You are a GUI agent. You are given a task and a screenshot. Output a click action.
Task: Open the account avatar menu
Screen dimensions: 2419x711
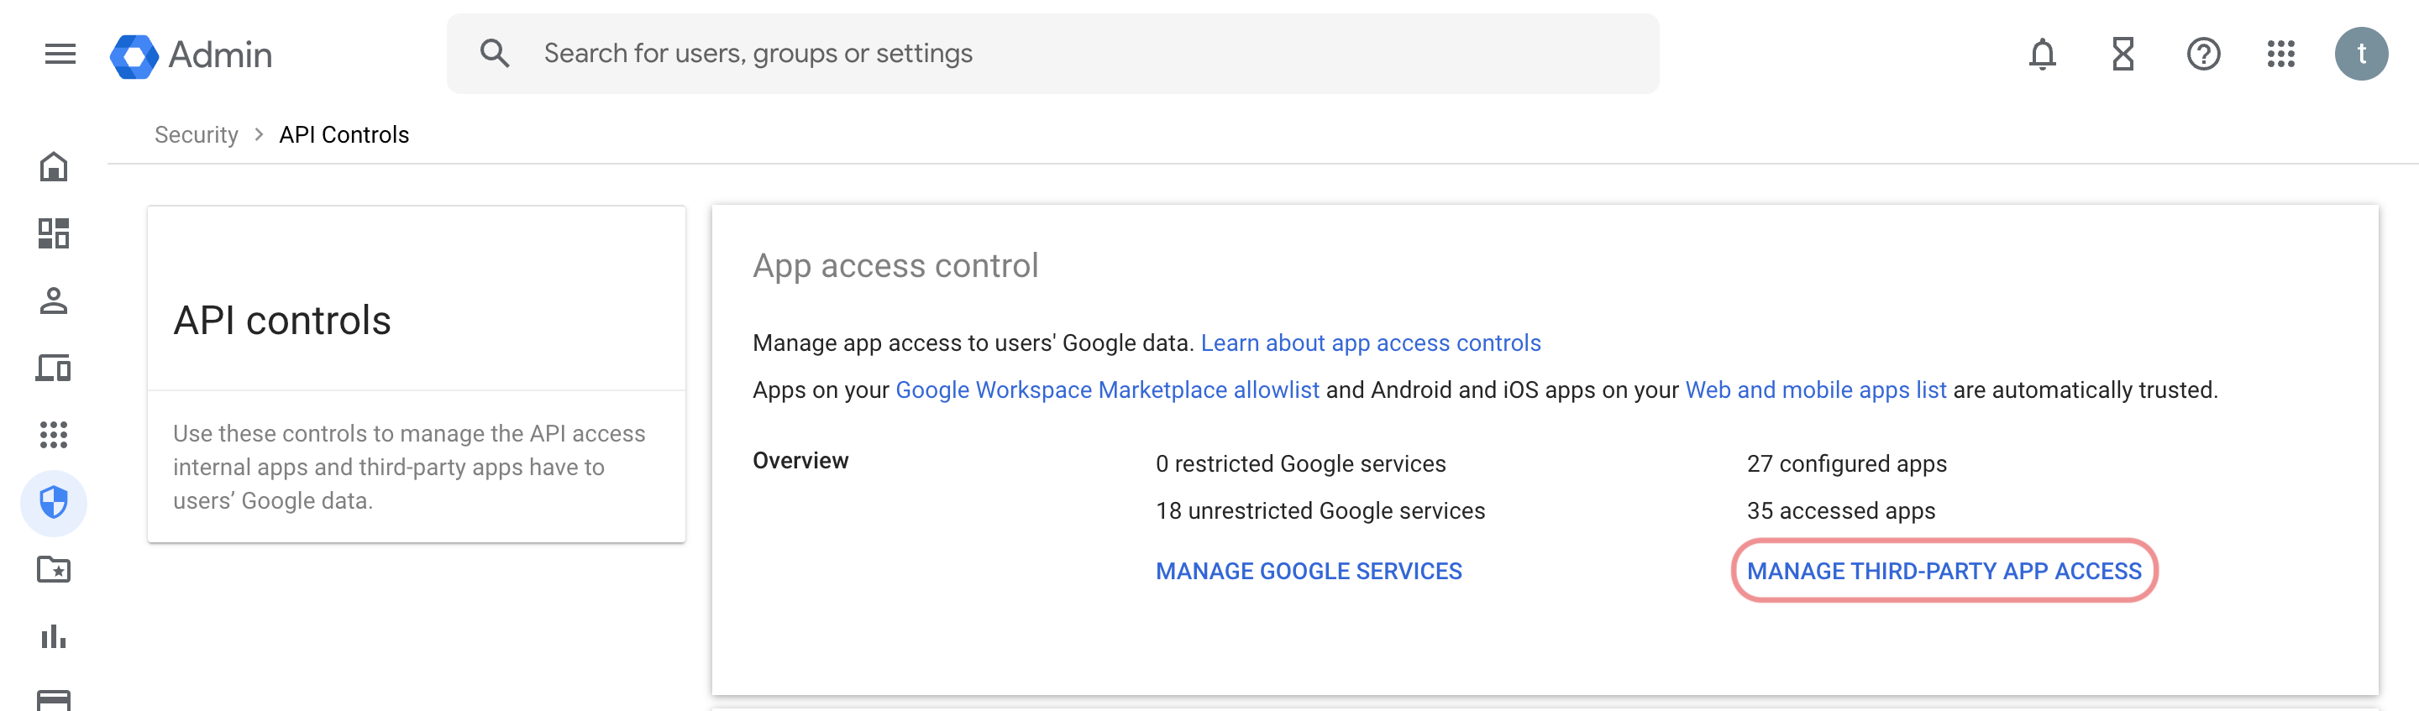2361,55
